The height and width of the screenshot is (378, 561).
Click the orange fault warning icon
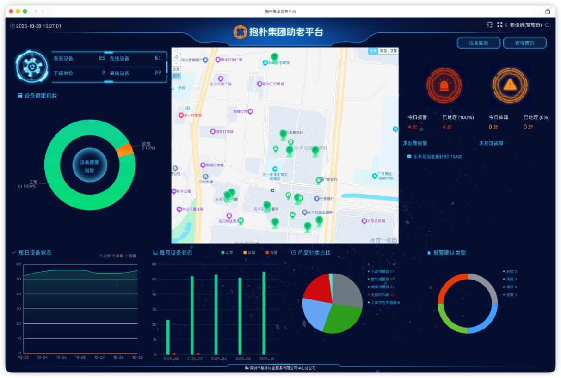tap(510, 85)
